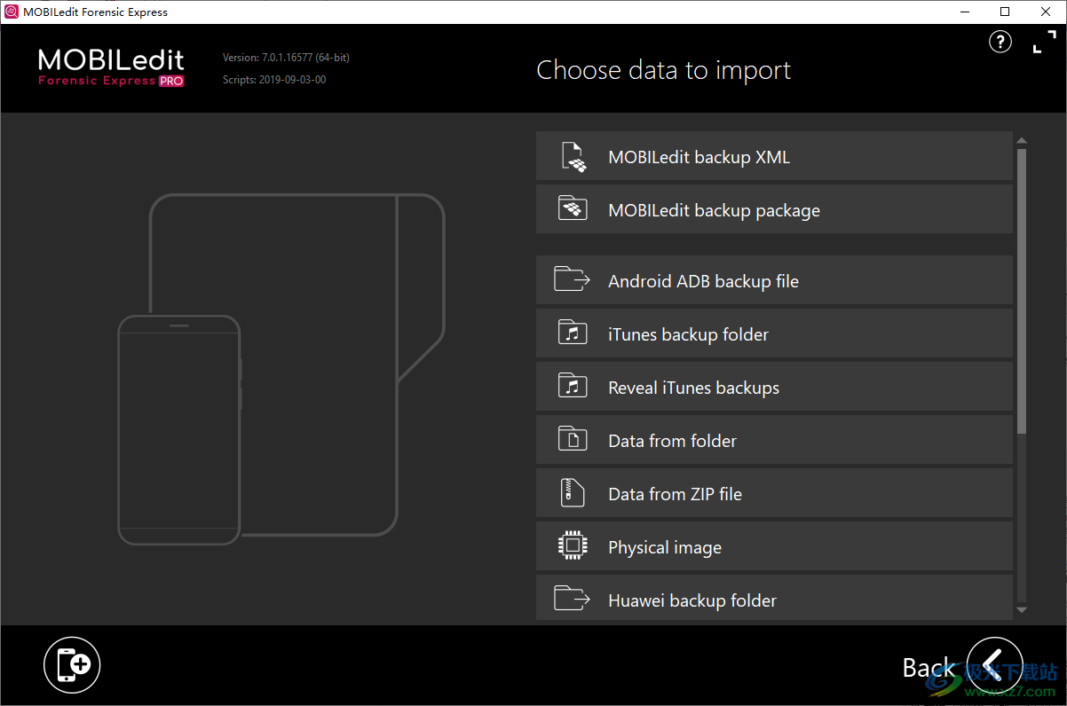Choose Reveal iTunes backups option
The image size is (1067, 706).
click(774, 387)
